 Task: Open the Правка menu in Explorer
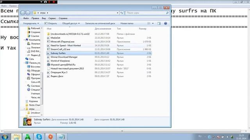point(35,18)
